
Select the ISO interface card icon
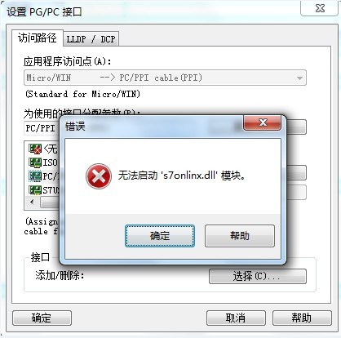point(35,162)
